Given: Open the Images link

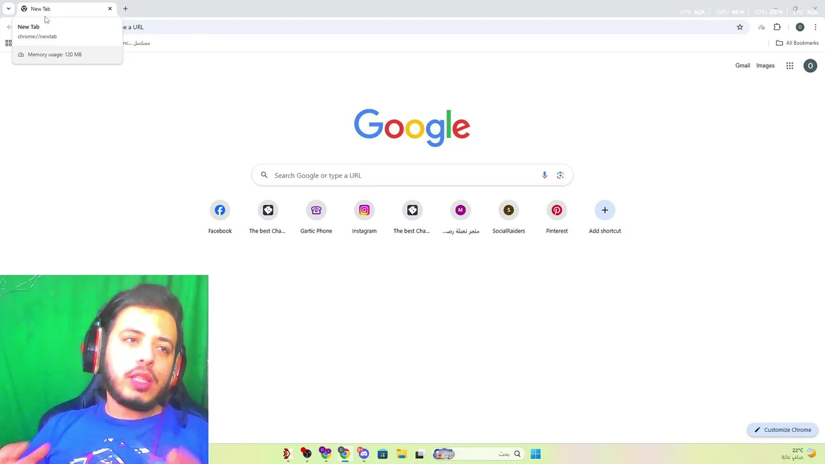Looking at the screenshot, I should coord(765,66).
